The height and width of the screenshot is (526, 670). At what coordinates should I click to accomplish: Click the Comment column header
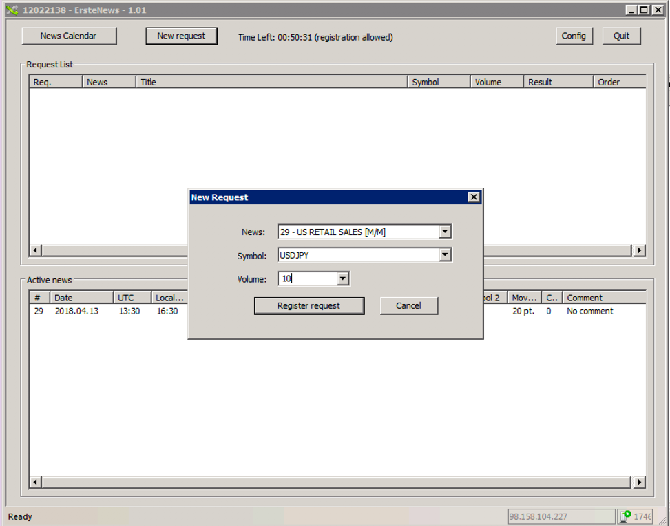603,298
